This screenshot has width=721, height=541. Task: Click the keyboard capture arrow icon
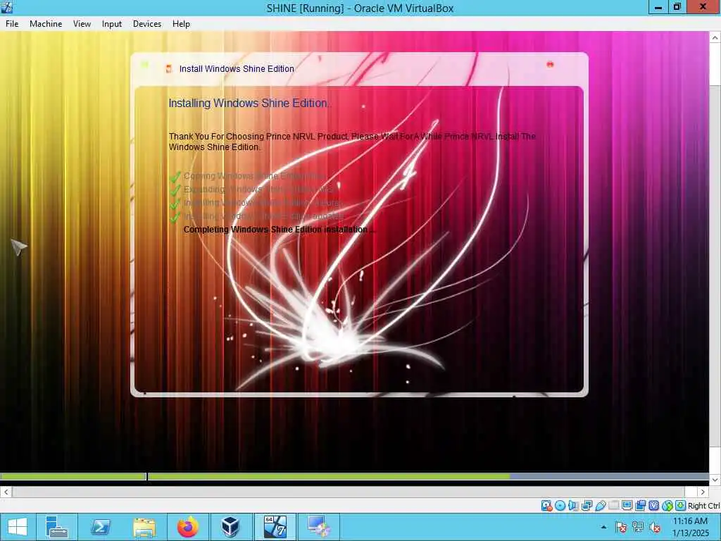pyautogui.click(x=681, y=506)
